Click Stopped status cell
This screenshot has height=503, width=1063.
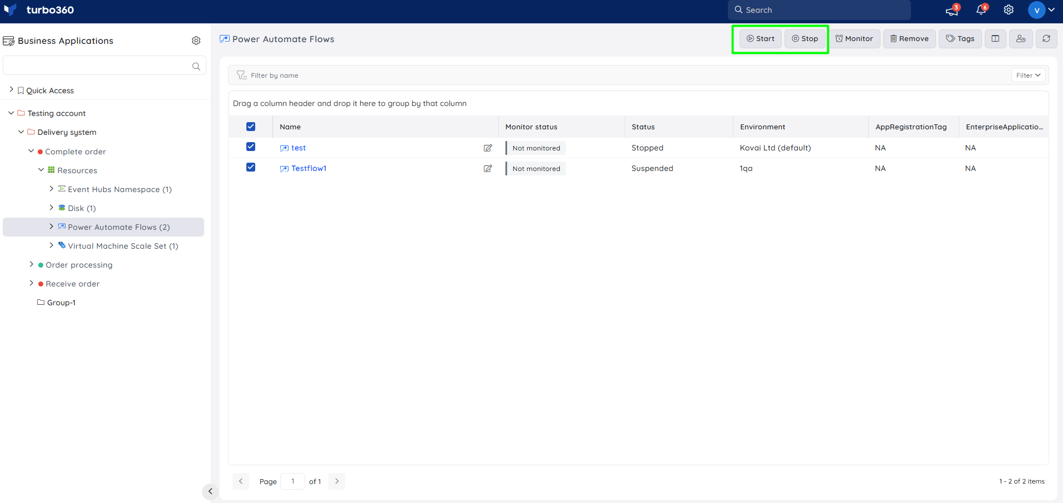(647, 148)
